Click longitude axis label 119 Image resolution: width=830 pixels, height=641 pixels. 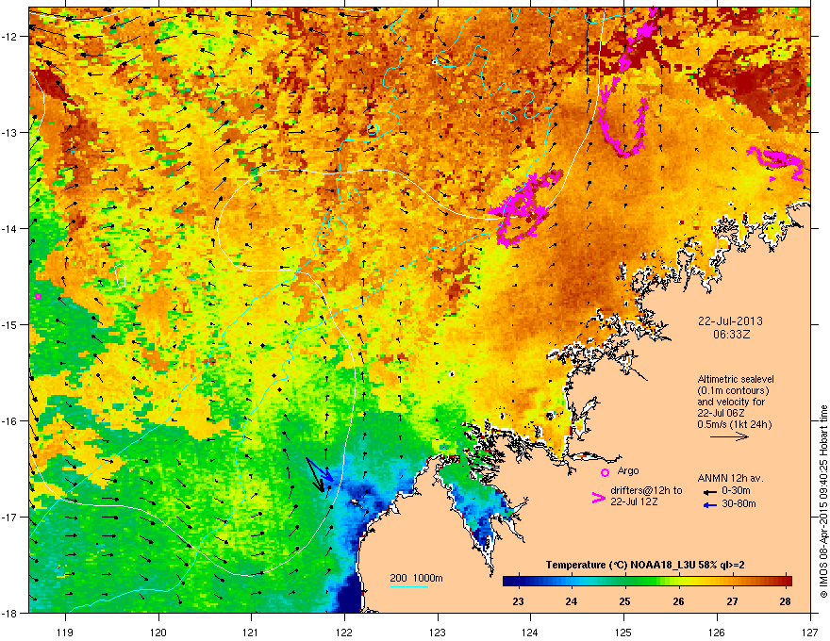(x=65, y=632)
